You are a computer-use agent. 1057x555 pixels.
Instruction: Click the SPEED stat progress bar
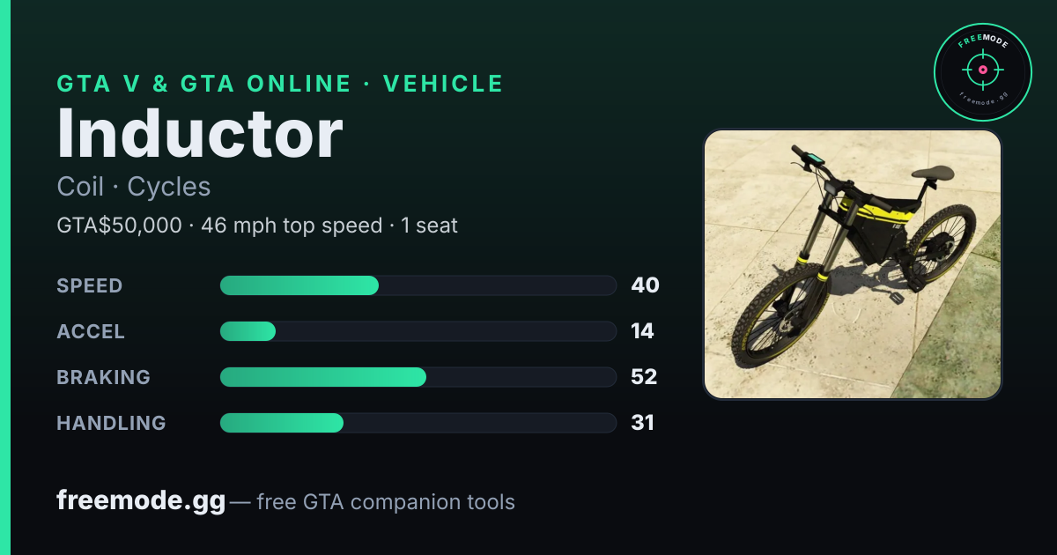(x=418, y=285)
